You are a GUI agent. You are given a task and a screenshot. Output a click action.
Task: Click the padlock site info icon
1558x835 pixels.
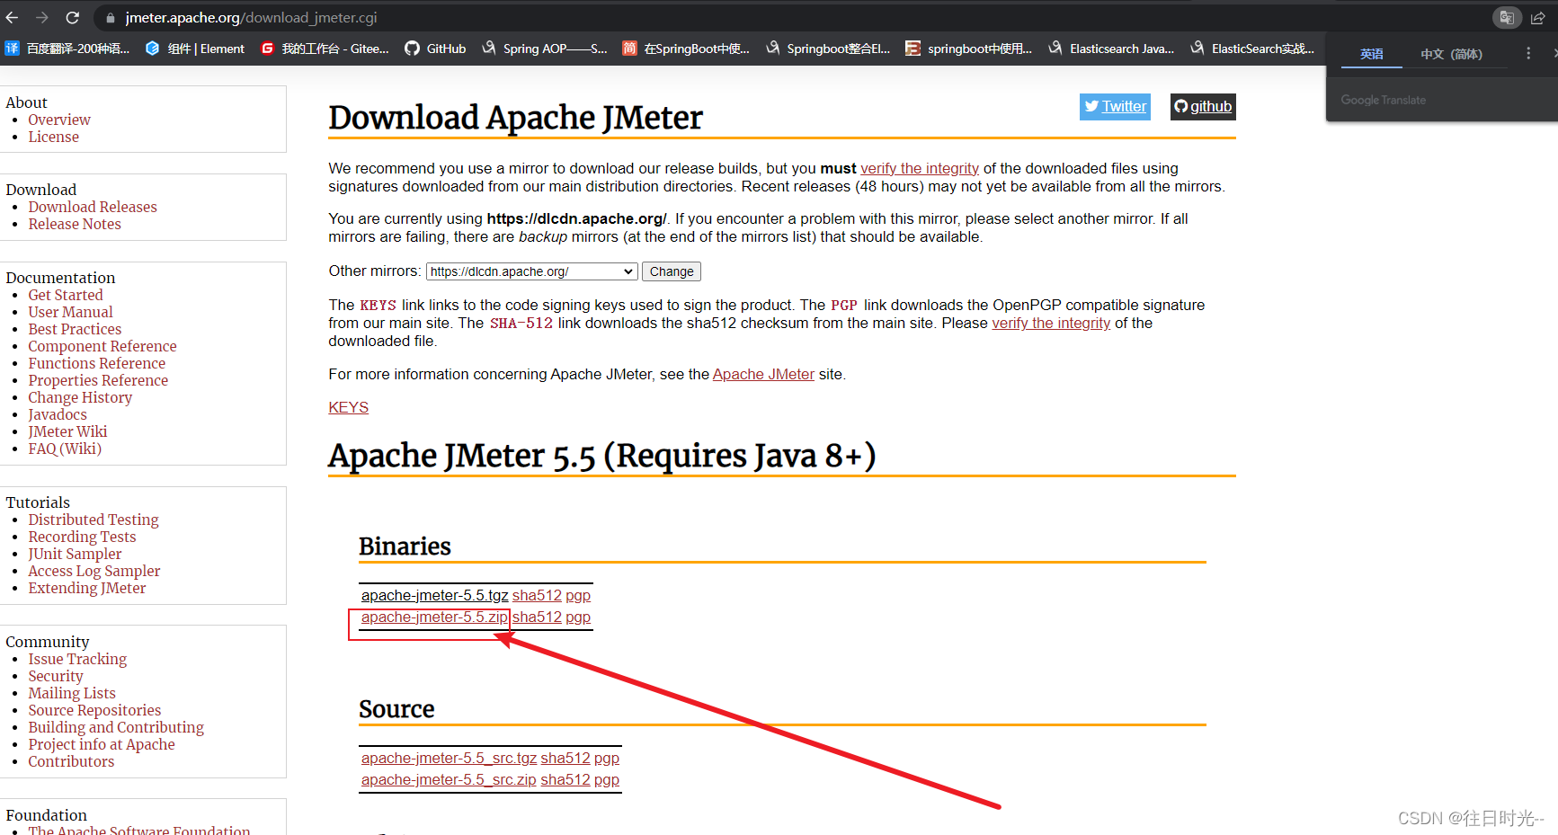pos(110,18)
